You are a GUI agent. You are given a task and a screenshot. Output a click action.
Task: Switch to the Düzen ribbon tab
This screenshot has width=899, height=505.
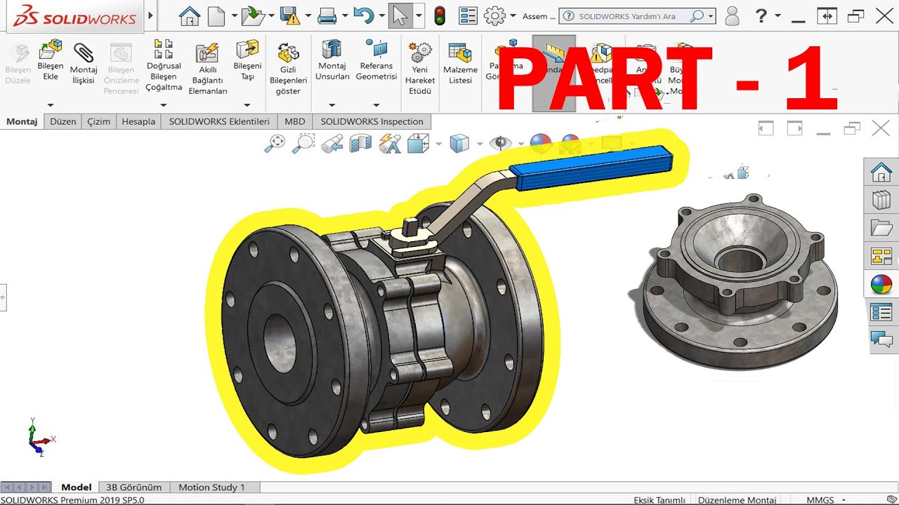pos(63,121)
